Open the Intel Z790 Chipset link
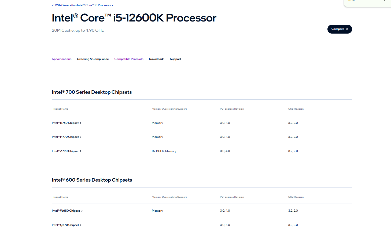Viewport: 391px width, 231px height. coord(67,151)
